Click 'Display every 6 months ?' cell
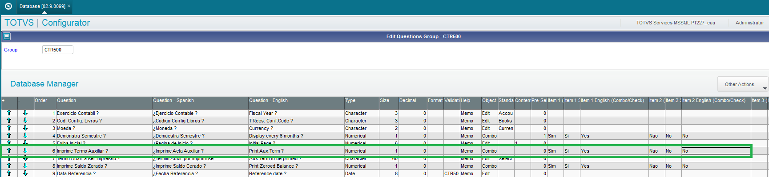Viewport: 769px width, 177px height. [296, 136]
